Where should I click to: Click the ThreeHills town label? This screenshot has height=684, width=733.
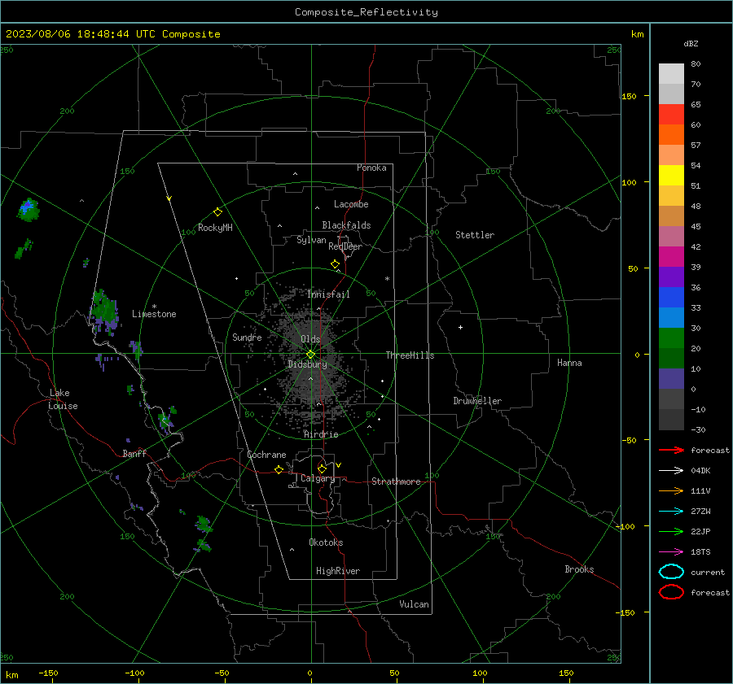410,355
